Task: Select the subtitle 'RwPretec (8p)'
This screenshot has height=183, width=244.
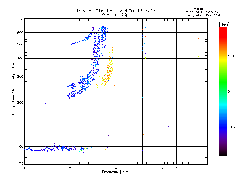Action: (116, 15)
